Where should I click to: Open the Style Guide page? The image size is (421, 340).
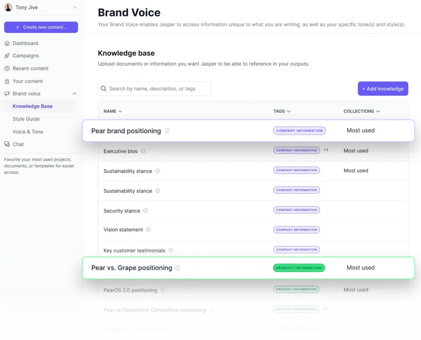26,119
